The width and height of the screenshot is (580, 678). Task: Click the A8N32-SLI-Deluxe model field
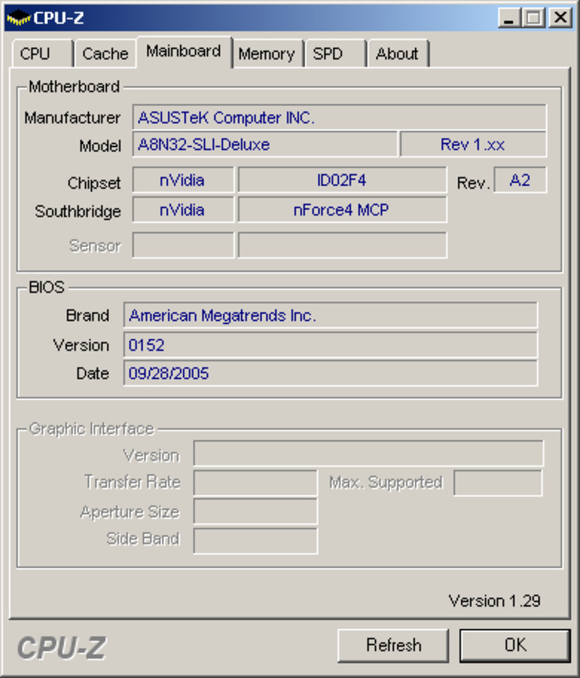point(264,144)
